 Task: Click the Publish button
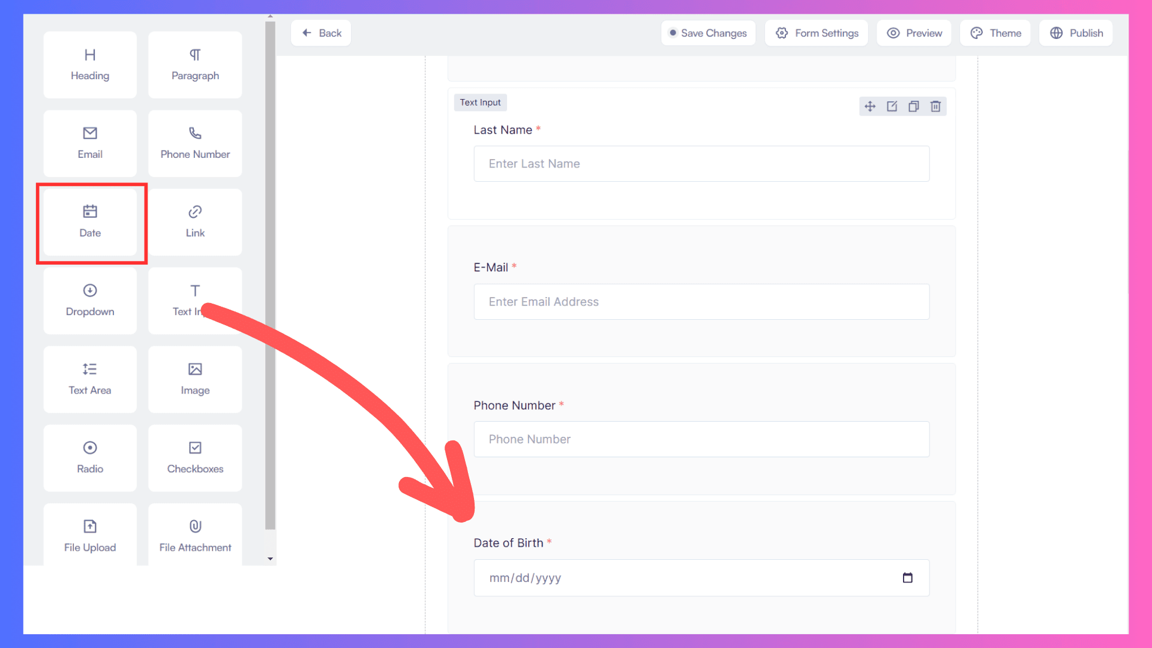point(1076,33)
